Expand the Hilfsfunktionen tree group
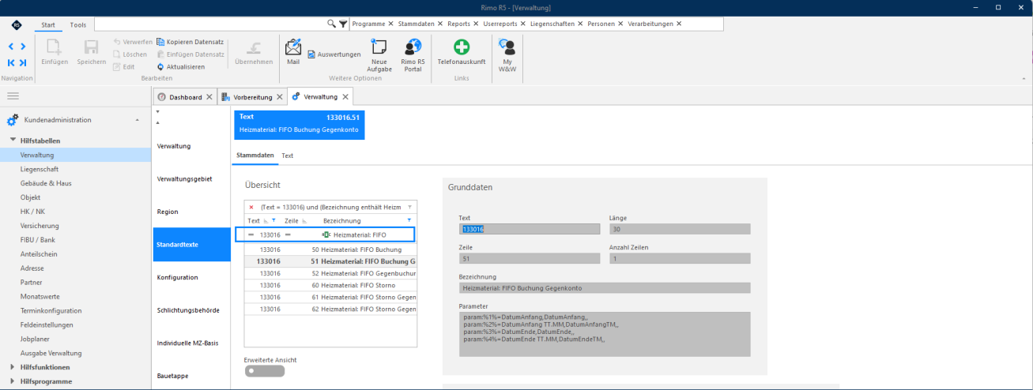Viewport: 1033px width, 390px height. 13,367
